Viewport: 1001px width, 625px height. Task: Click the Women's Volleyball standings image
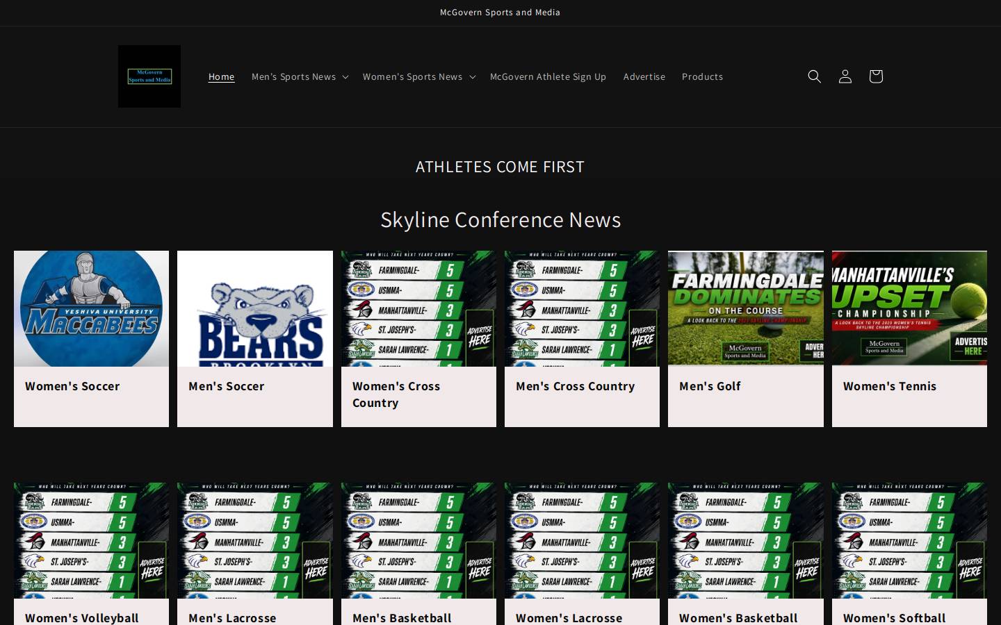[x=91, y=540]
